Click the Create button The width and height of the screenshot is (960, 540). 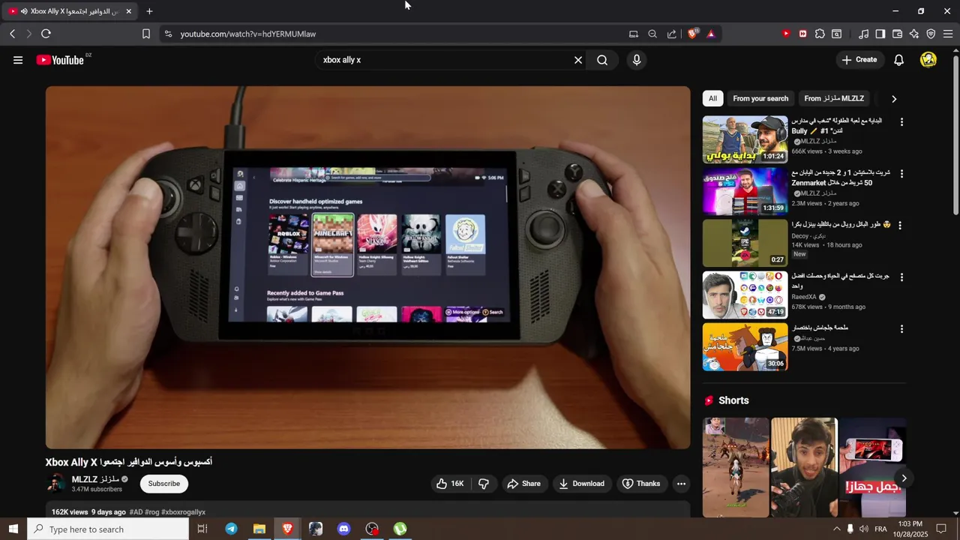coord(859,60)
